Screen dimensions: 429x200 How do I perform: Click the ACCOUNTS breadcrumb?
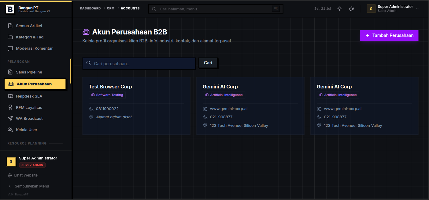click(130, 9)
